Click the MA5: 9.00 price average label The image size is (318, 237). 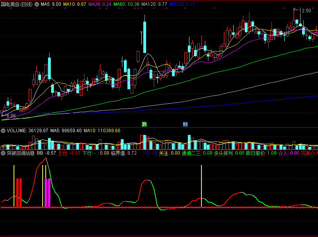(51, 4)
